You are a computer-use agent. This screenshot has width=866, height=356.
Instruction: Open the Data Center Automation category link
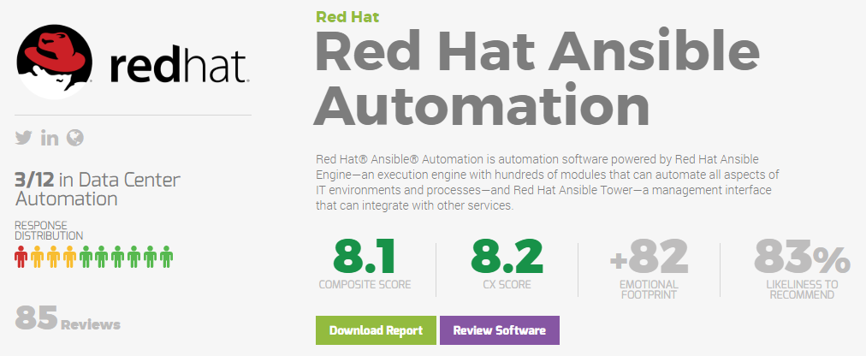98,189
